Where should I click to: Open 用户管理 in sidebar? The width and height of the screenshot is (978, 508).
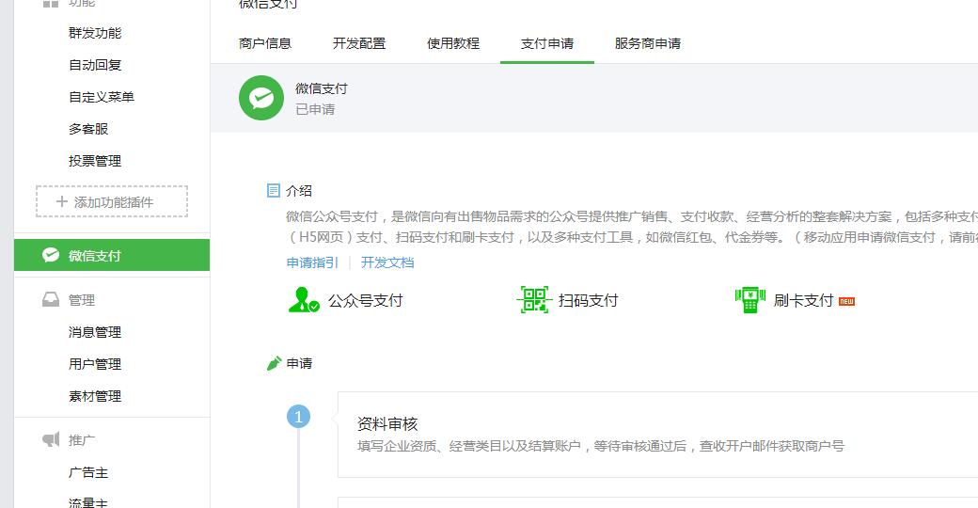pos(95,364)
